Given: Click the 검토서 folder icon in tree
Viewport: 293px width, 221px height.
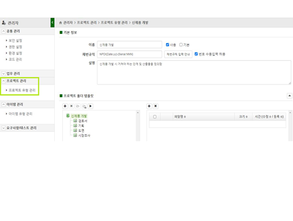Looking at the screenshot, I should coord(75,121).
